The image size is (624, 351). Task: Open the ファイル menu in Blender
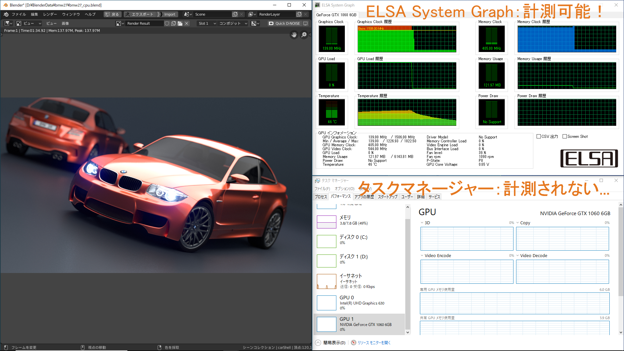click(19, 14)
